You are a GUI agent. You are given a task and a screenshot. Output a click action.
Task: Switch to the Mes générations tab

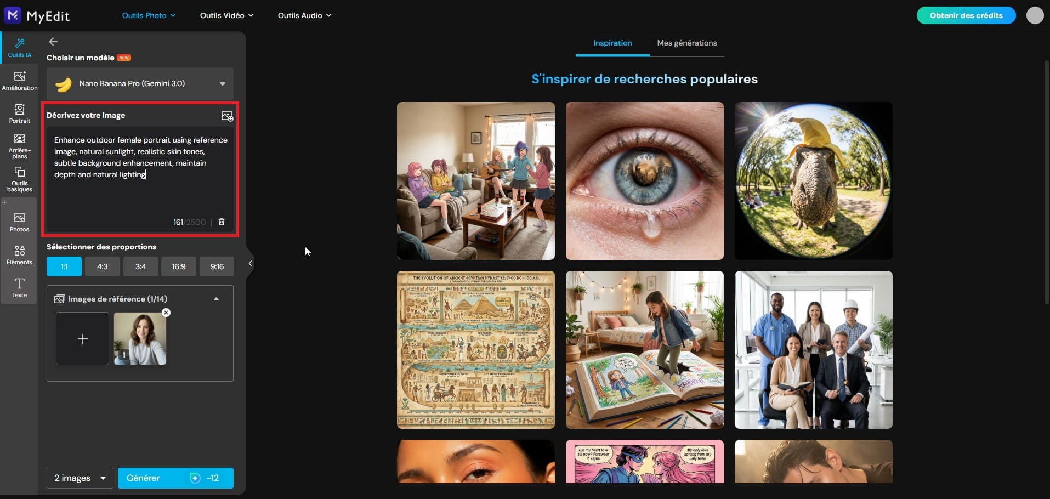(x=687, y=43)
